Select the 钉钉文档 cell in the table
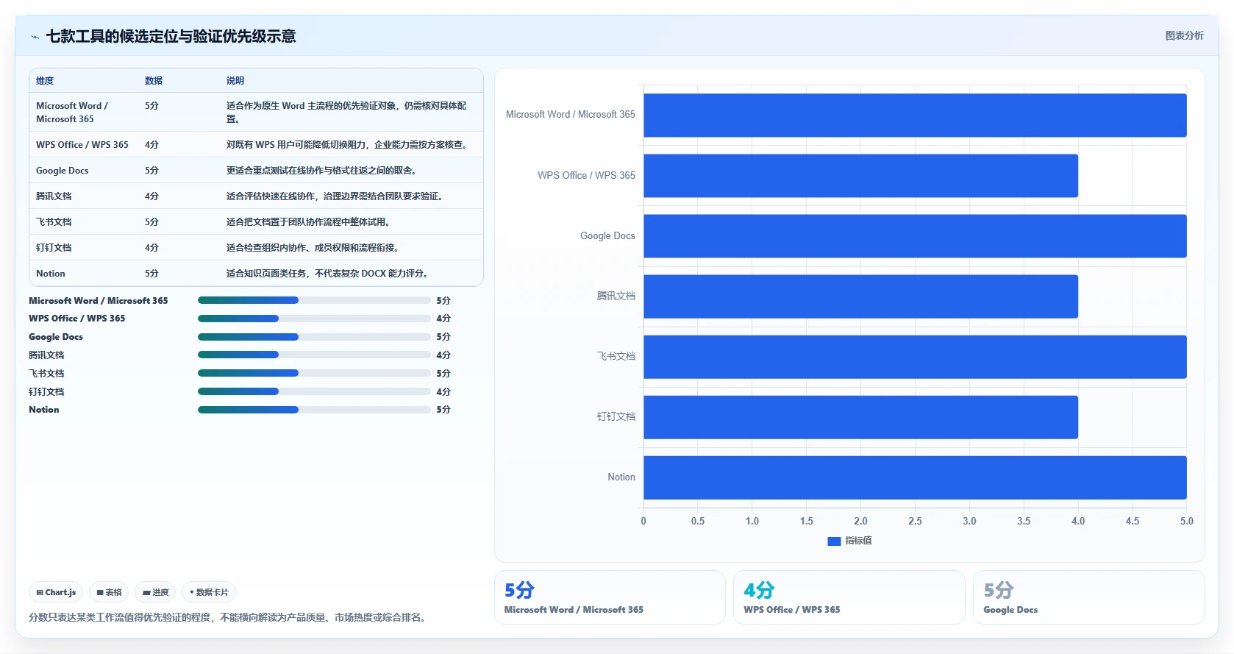 tap(54, 248)
